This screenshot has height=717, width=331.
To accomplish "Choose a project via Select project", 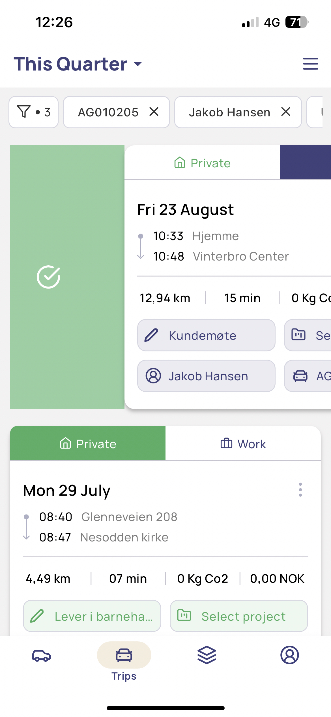I will coord(239,616).
